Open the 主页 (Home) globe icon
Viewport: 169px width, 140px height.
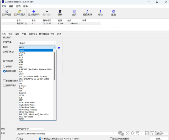[74, 11]
